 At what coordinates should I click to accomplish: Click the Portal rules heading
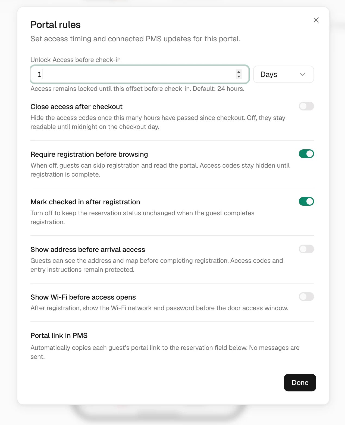[55, 25]
